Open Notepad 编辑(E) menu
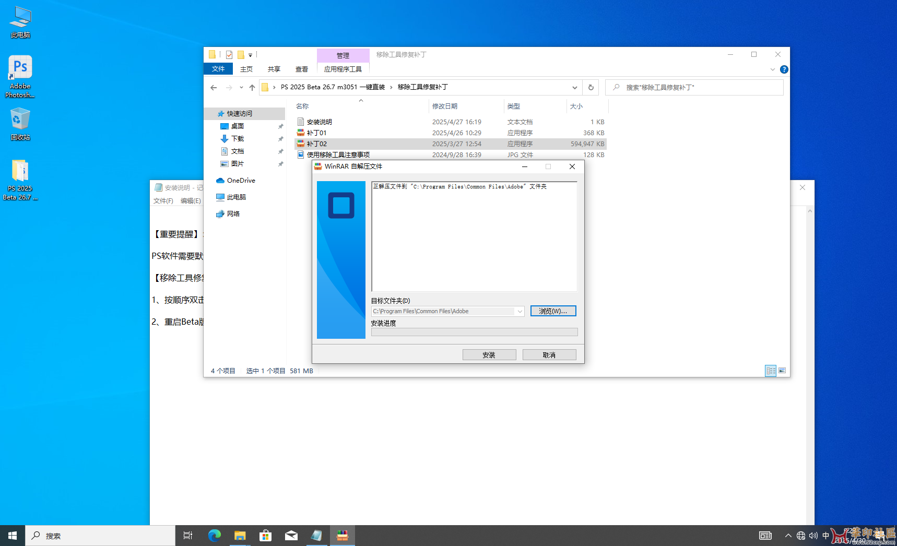Viewport: 897px width, 546px height. pyautogui.click(x=191, y=201)
